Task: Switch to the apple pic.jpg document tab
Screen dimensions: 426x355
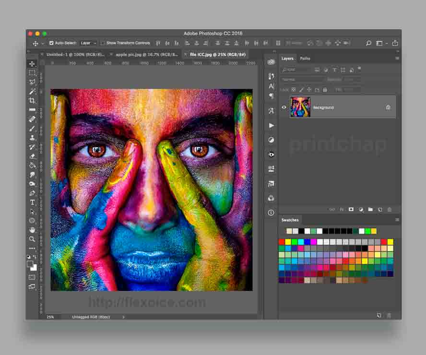Action: (x=147, y=55)
